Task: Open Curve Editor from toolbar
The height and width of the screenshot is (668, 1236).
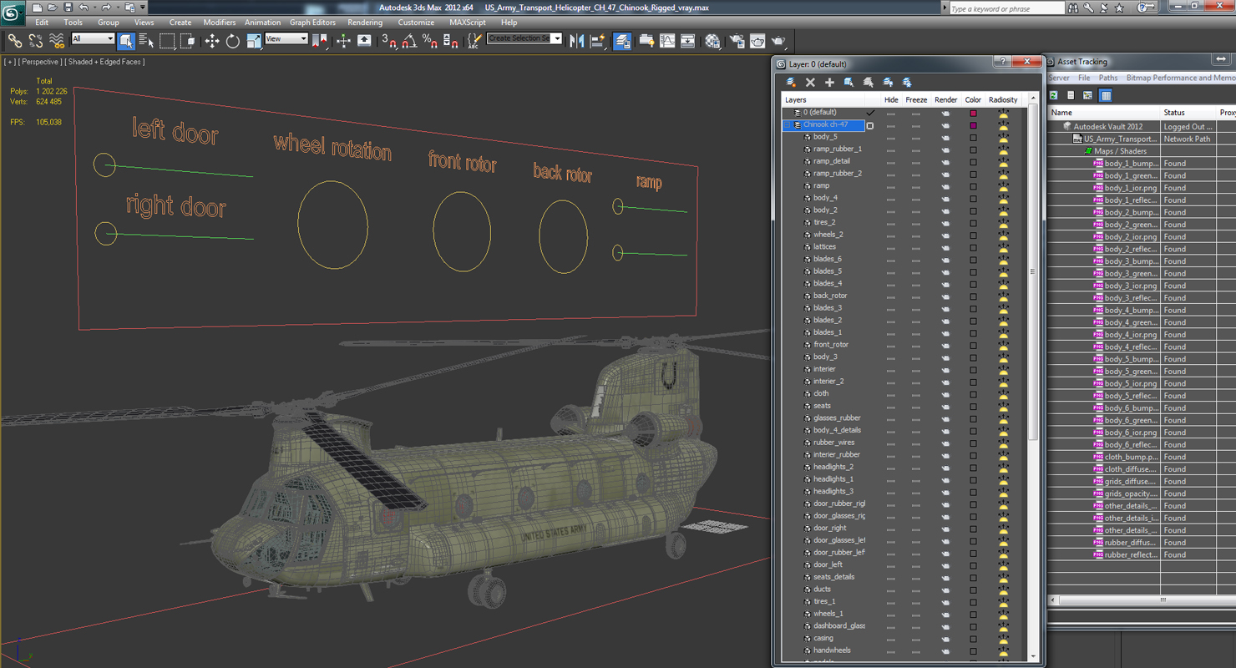Action: [x=667, y=40]
